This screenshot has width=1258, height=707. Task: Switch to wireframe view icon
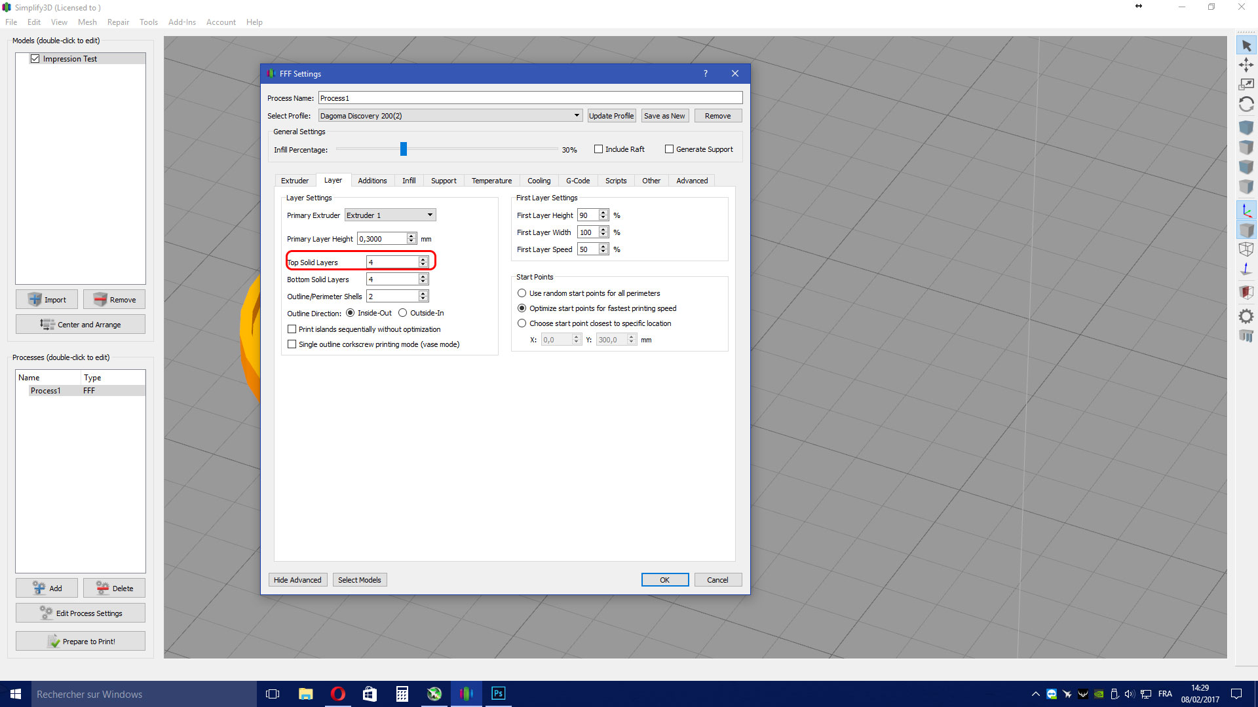click(x=1246, y=249)
